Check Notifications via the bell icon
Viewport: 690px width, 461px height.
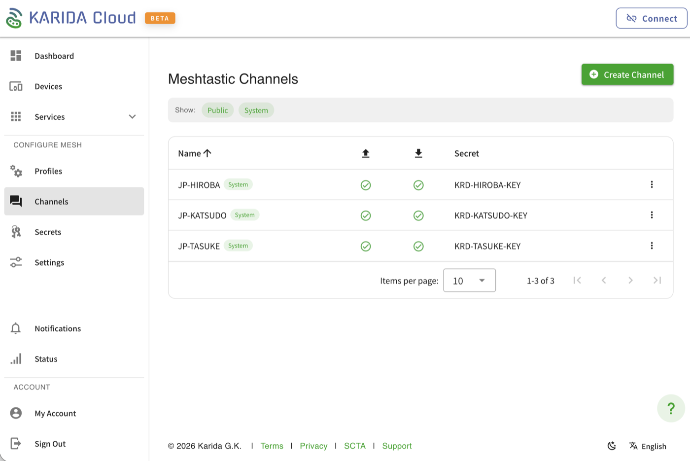pos(16,328)
